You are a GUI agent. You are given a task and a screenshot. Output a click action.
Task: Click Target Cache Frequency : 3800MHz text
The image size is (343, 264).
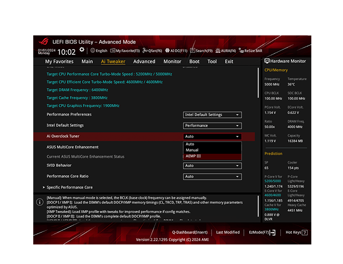pos(77,98)
